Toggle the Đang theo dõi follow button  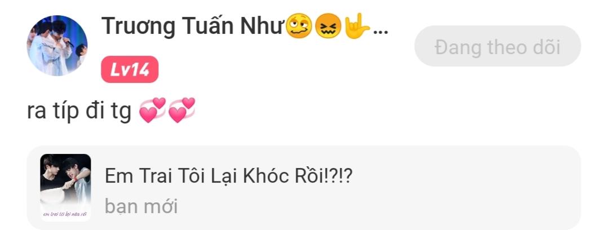coord(498,46)
